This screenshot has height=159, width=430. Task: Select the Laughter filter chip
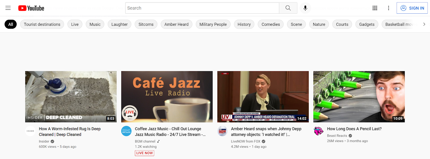119,24
